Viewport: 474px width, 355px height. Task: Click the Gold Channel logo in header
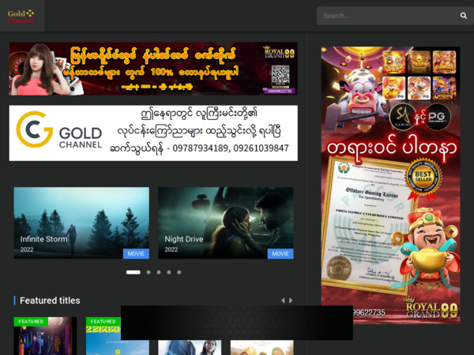click(21, 17)
